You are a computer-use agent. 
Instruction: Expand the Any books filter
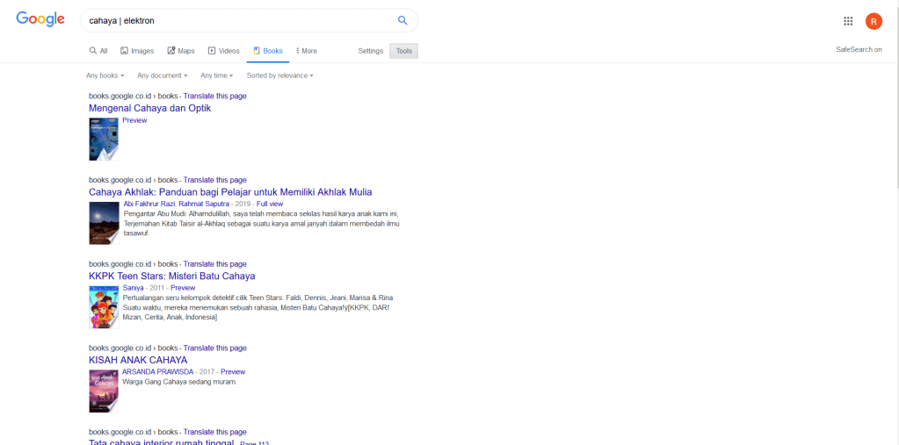[x=105, y=75]
